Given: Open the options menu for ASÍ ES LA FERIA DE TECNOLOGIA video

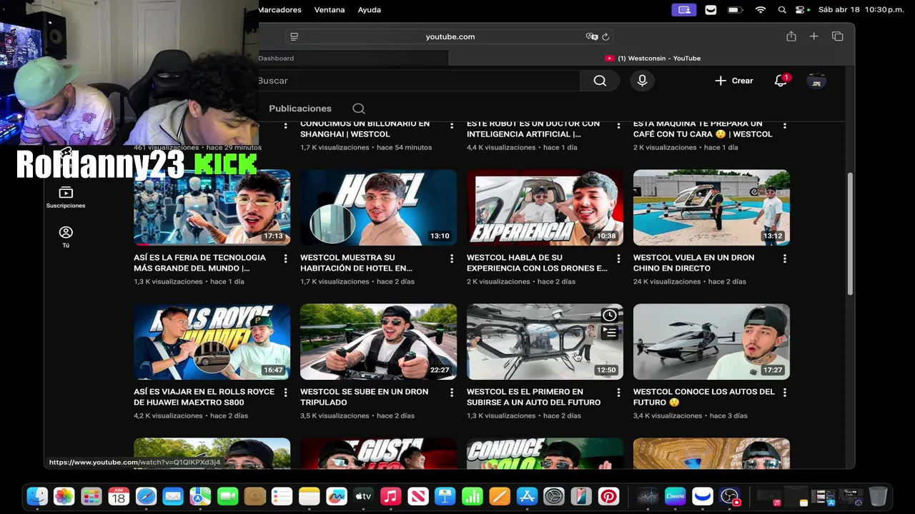Looking at the screenshot, I should (285, 258).
